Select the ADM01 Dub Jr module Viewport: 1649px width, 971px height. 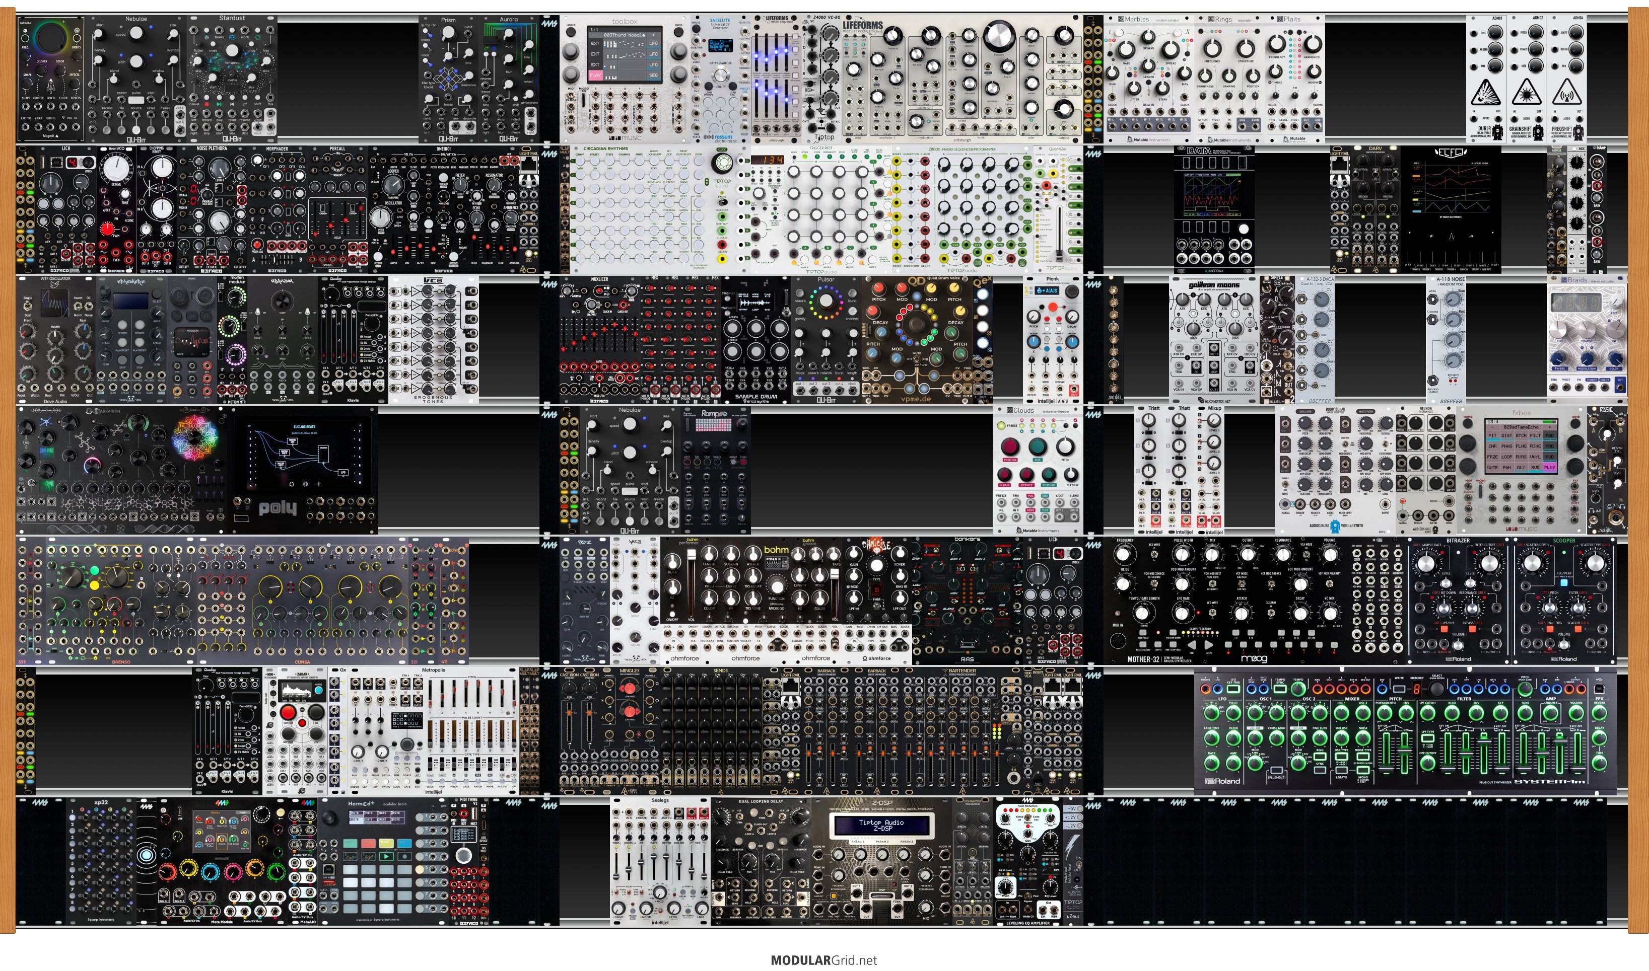1485,79
